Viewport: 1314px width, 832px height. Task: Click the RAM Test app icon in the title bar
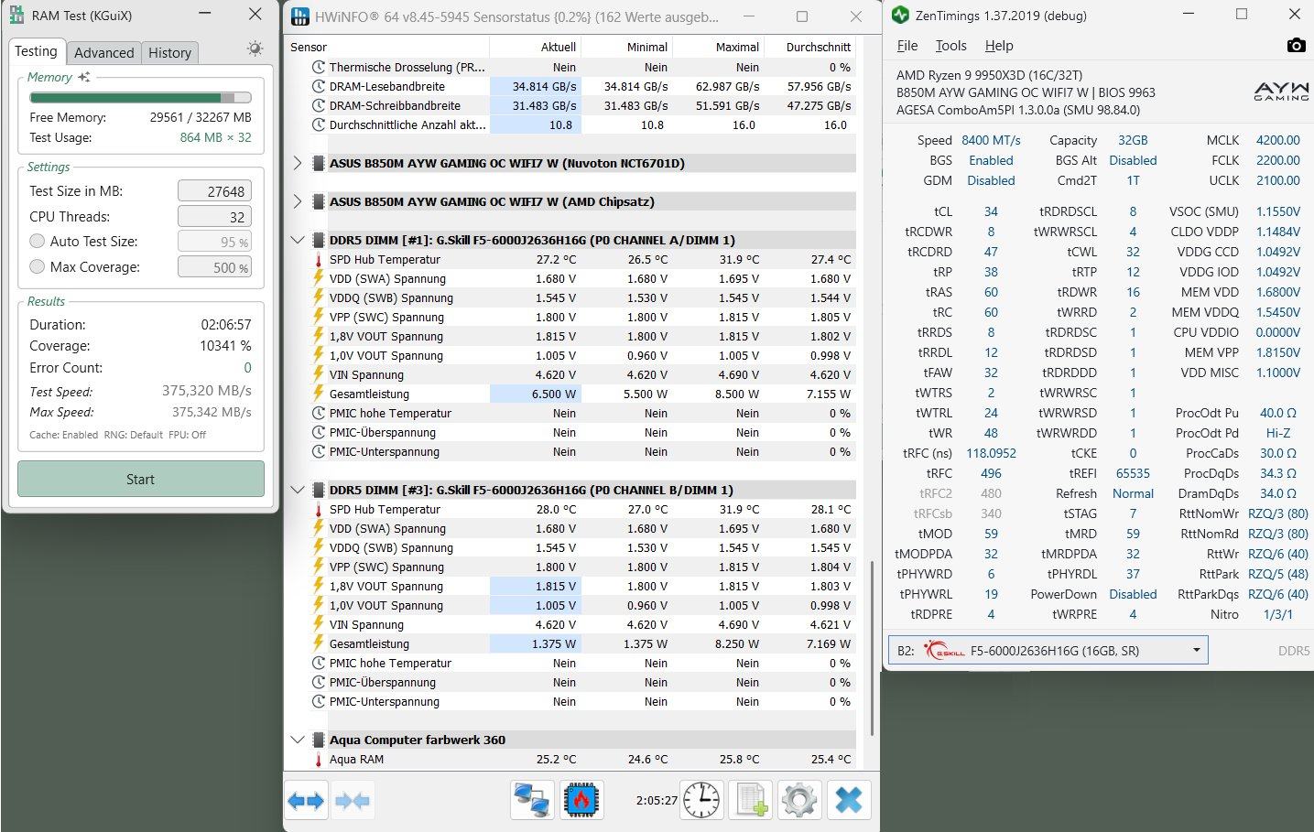[16, 15]
